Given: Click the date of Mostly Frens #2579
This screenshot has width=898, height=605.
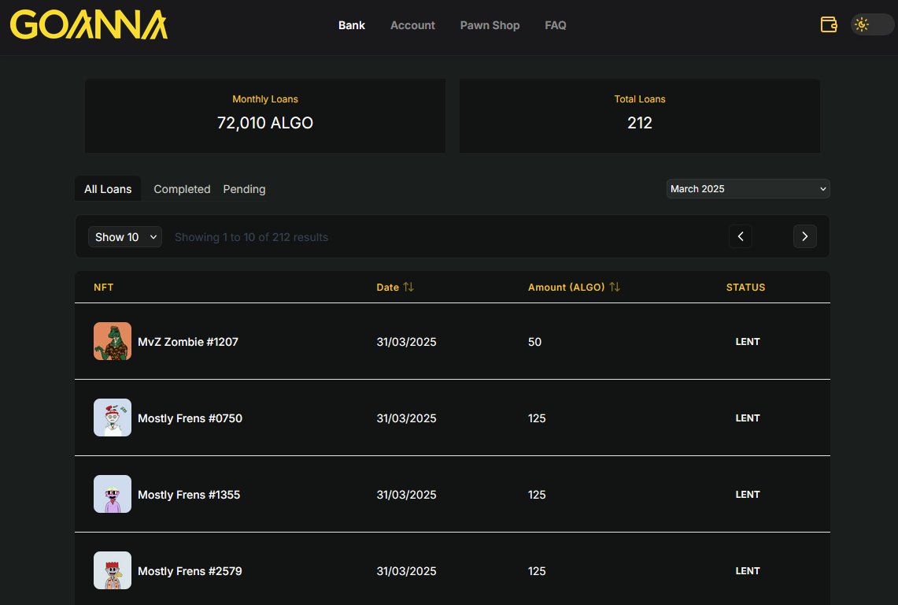Looking at the screenshot, I should tap(407, 571).
